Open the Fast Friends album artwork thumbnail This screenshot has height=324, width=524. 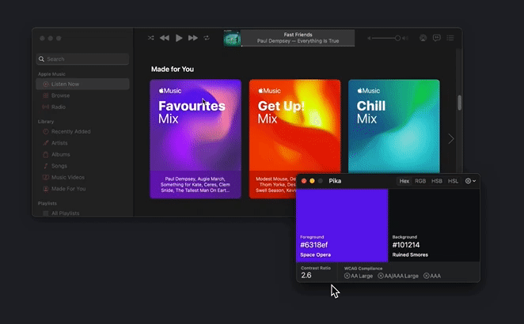[x=232, y=38]
